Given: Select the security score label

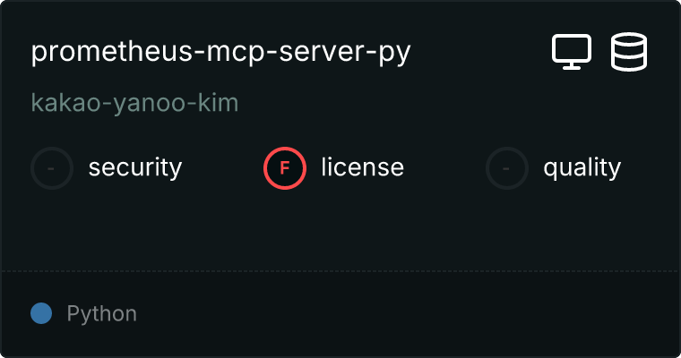Looking at the screenshot, I should (135, 168).
